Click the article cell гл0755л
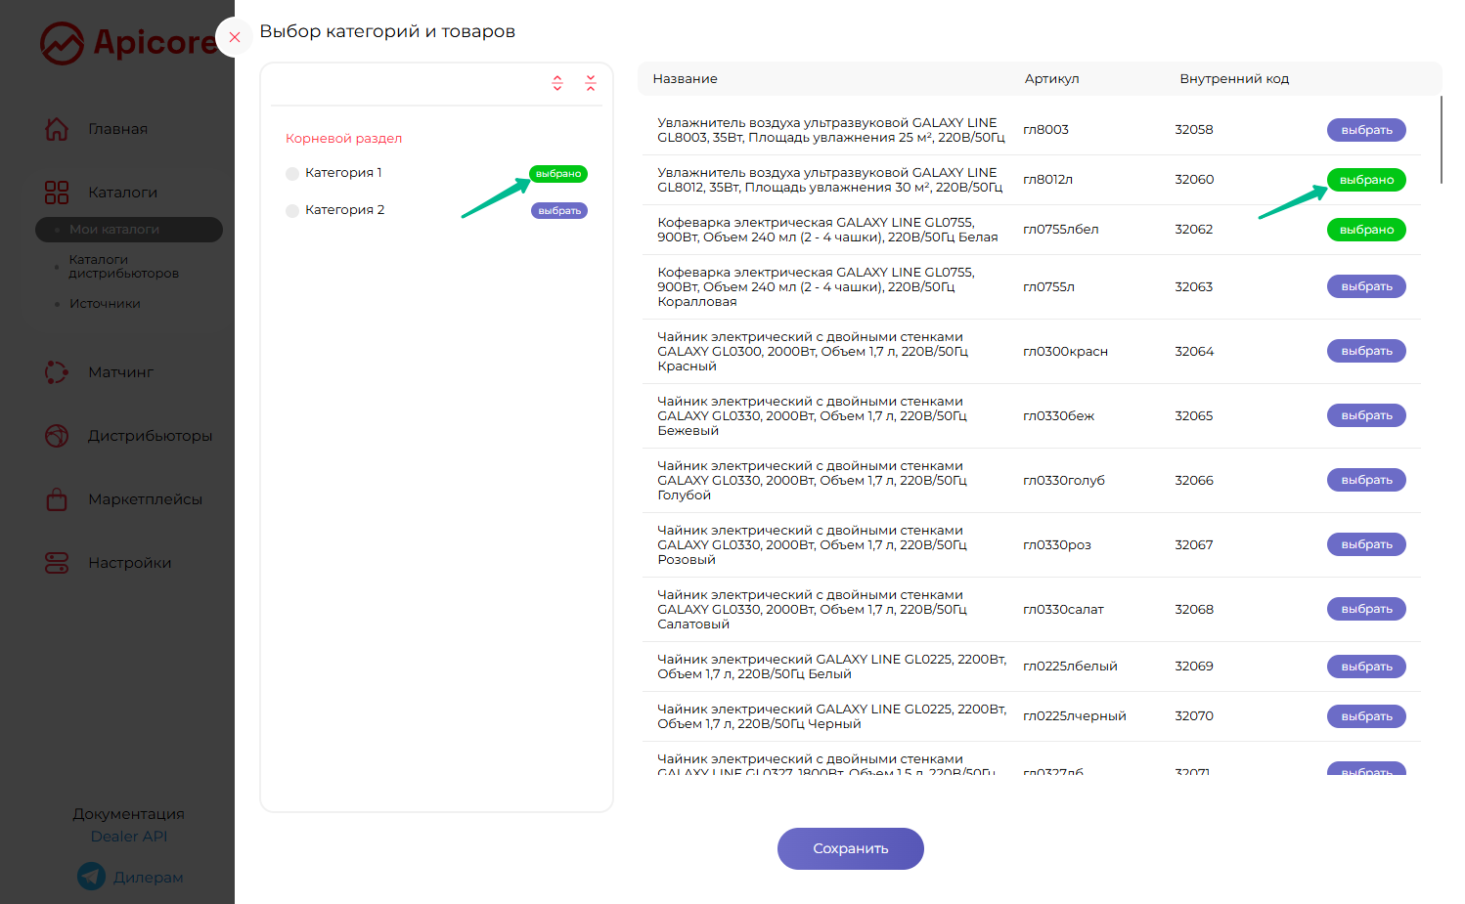 click(x=1048, y=287)
